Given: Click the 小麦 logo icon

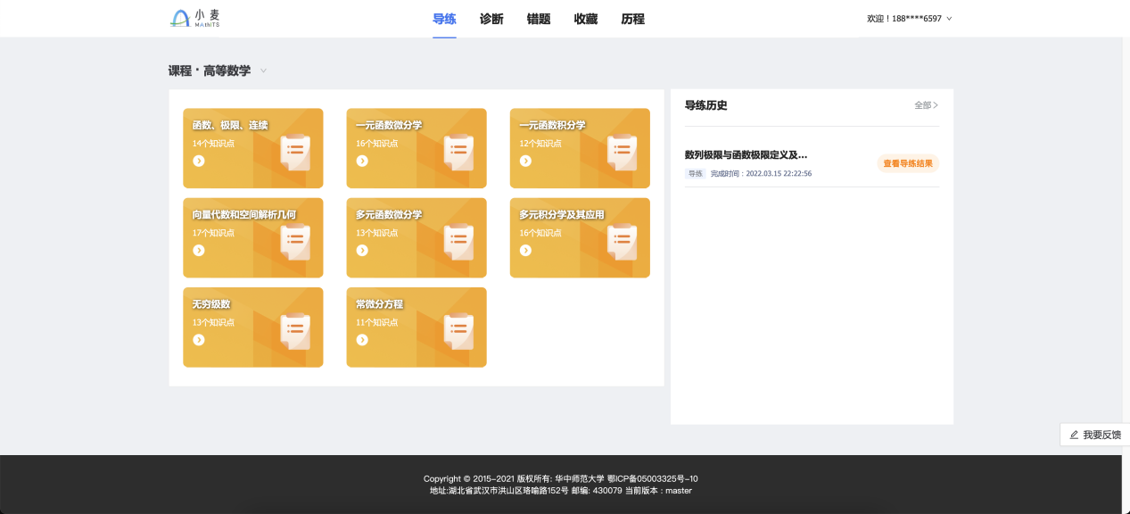Looking at the screenshot, I should 180,19.
